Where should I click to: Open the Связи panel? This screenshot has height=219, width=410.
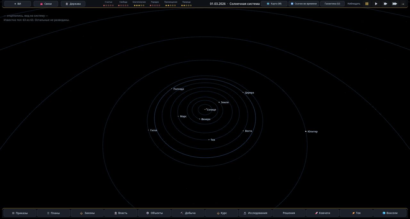tap(46, 4)
